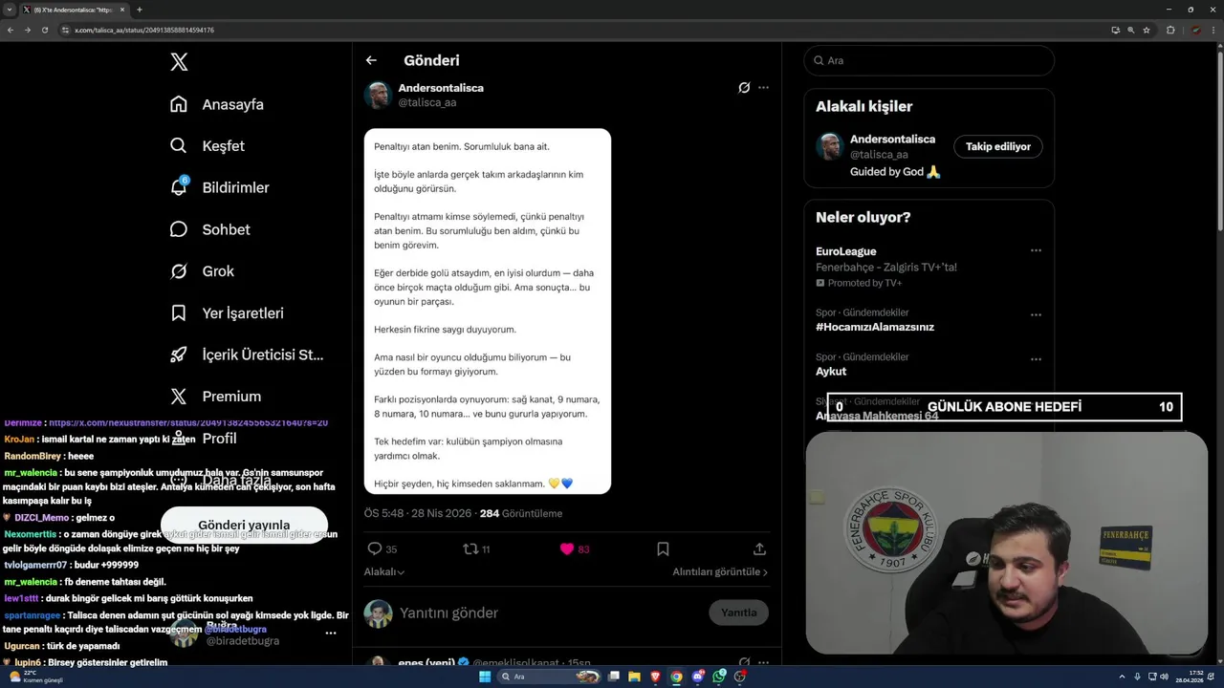1224x688 pixels.
Task: Open Grok from the sidebar
Action: point(202,271)
